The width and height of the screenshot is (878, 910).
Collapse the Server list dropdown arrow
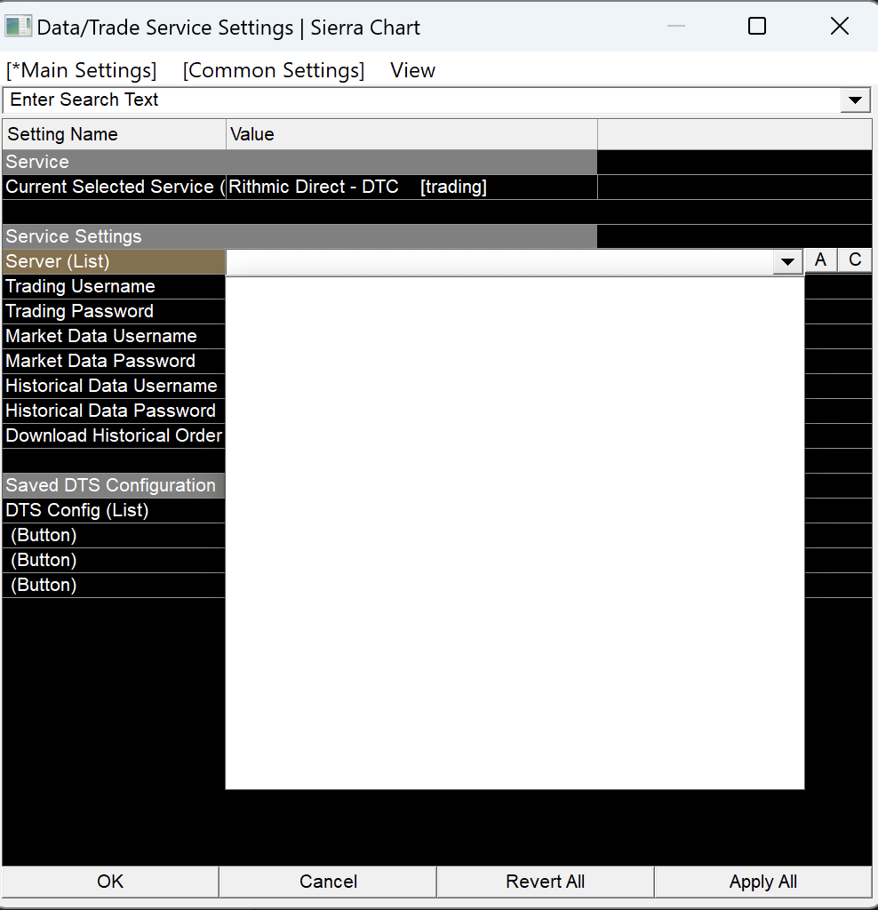787,262
